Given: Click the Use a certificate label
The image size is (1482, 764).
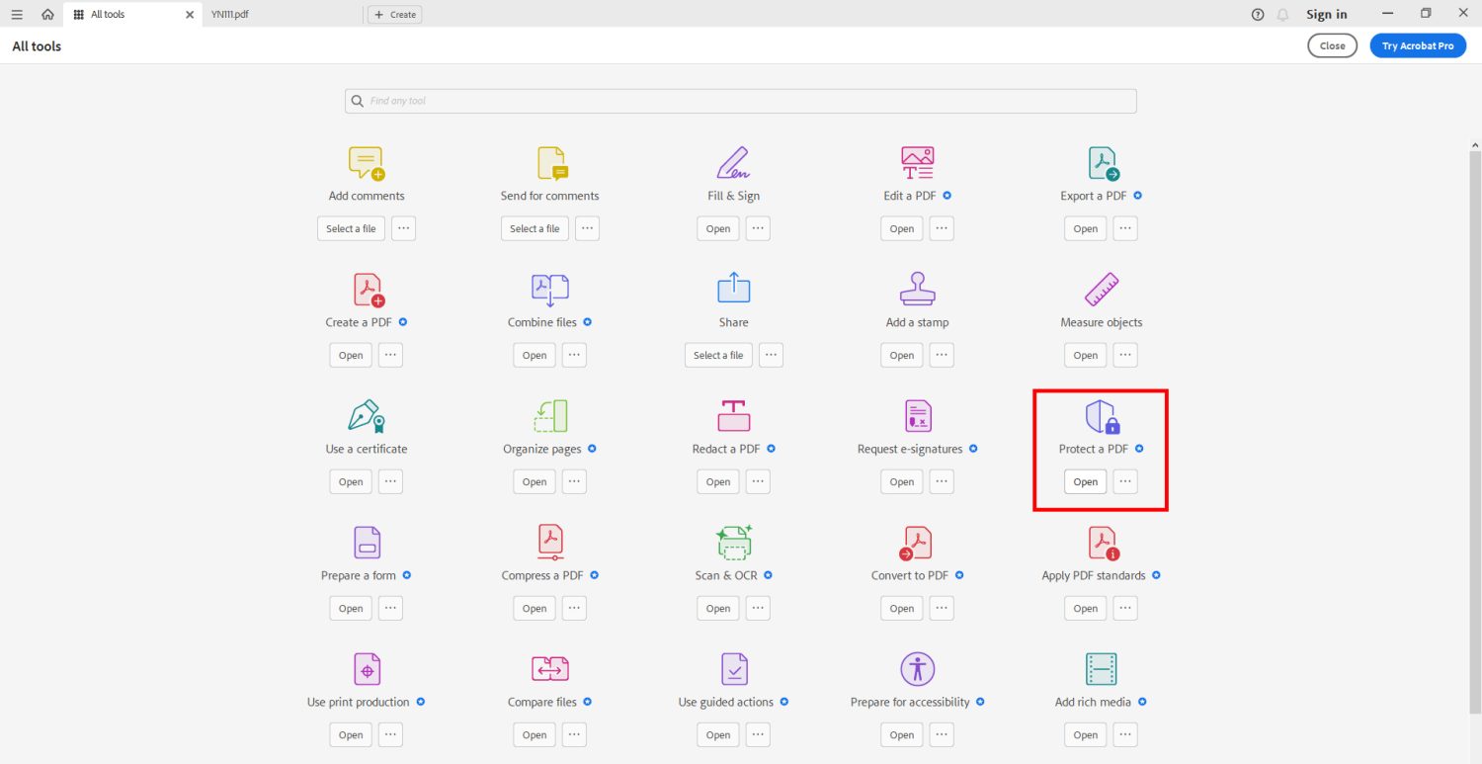Looking at the screenshot, I should tap(367, 449).
